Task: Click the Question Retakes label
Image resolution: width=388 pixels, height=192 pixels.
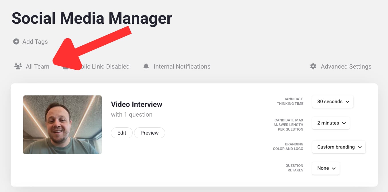Action: click(x=294, y=168)
